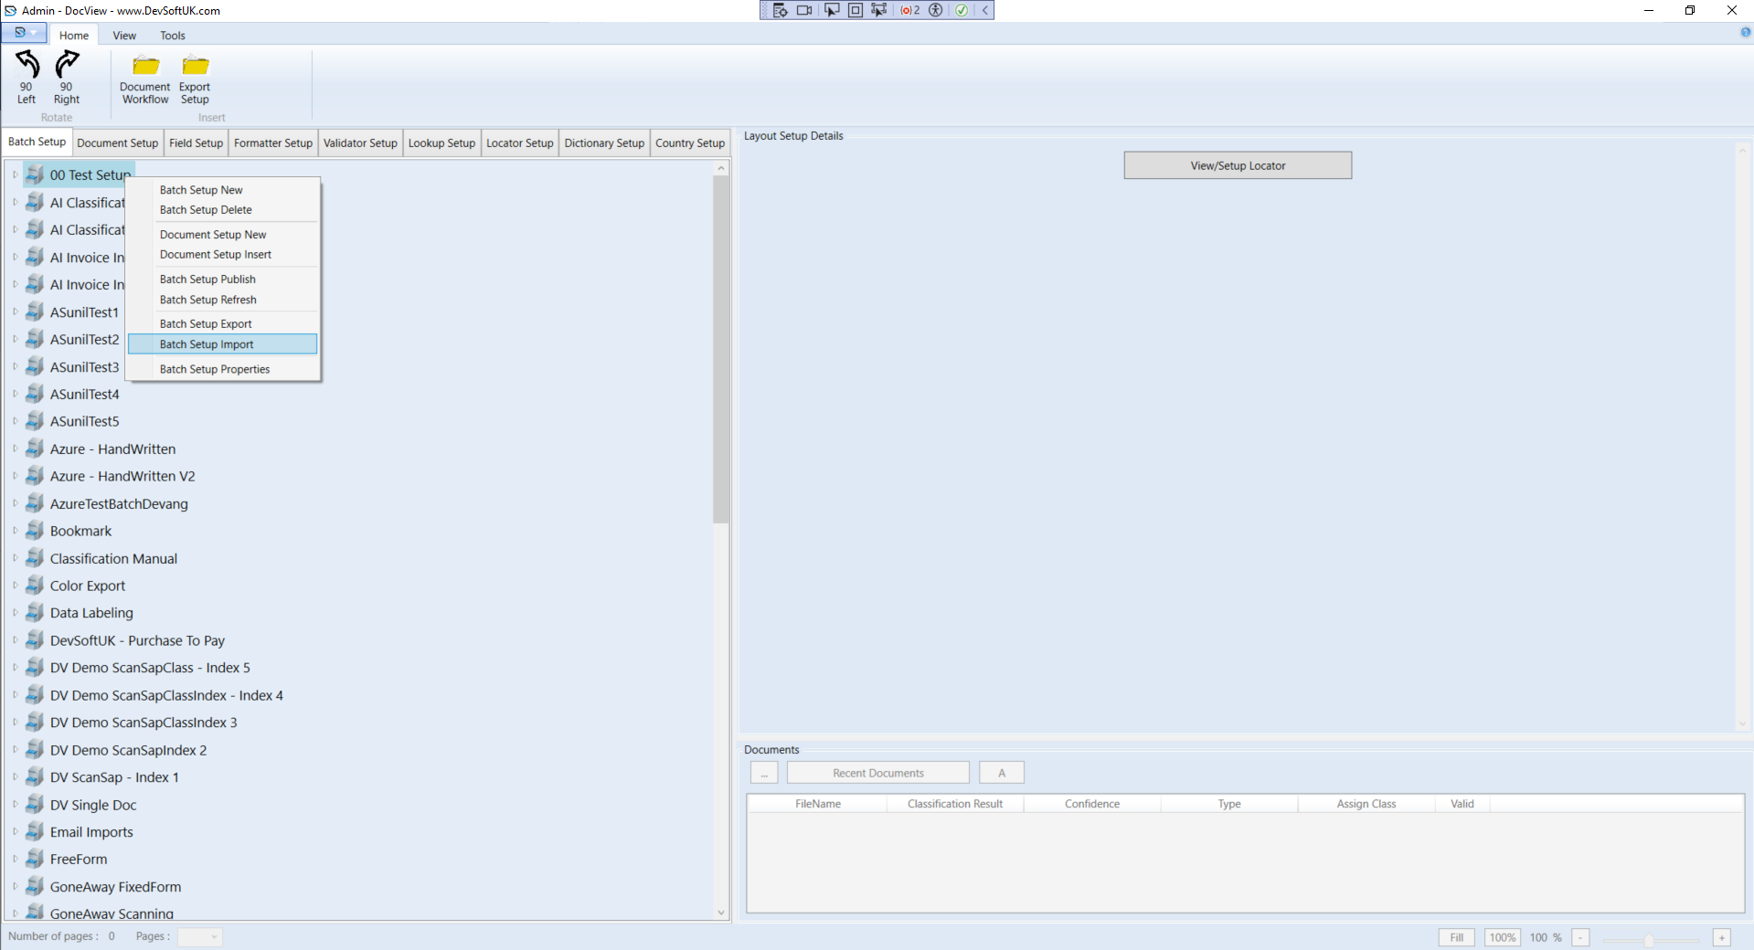
Task: Click the accessibility person icon in debug toolbar
Action: (x=935, y=10)
